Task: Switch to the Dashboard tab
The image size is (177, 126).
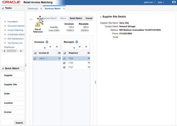Action: 33,9
